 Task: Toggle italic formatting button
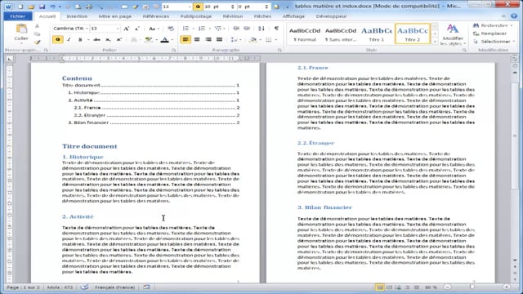[x=69, y=40]
